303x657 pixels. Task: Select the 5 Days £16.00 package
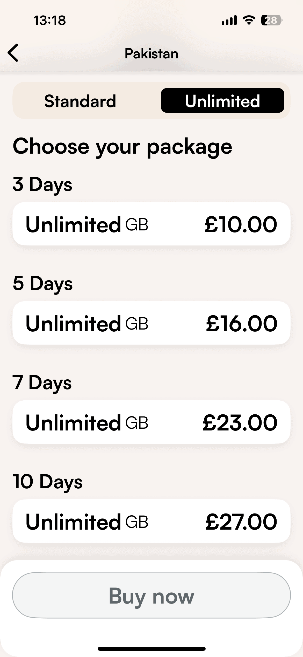point(151,323)
